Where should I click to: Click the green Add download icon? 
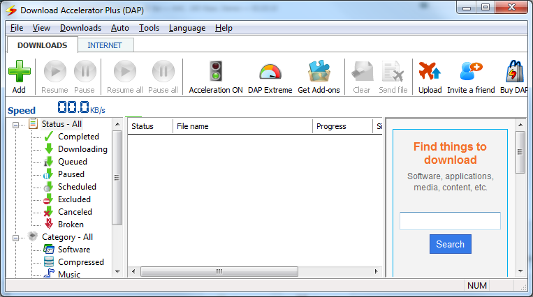coord(20,71)
